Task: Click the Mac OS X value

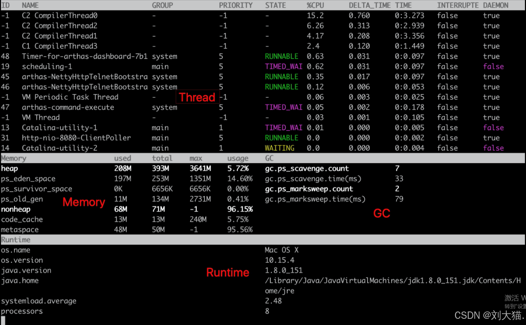Action: point(282,250)
